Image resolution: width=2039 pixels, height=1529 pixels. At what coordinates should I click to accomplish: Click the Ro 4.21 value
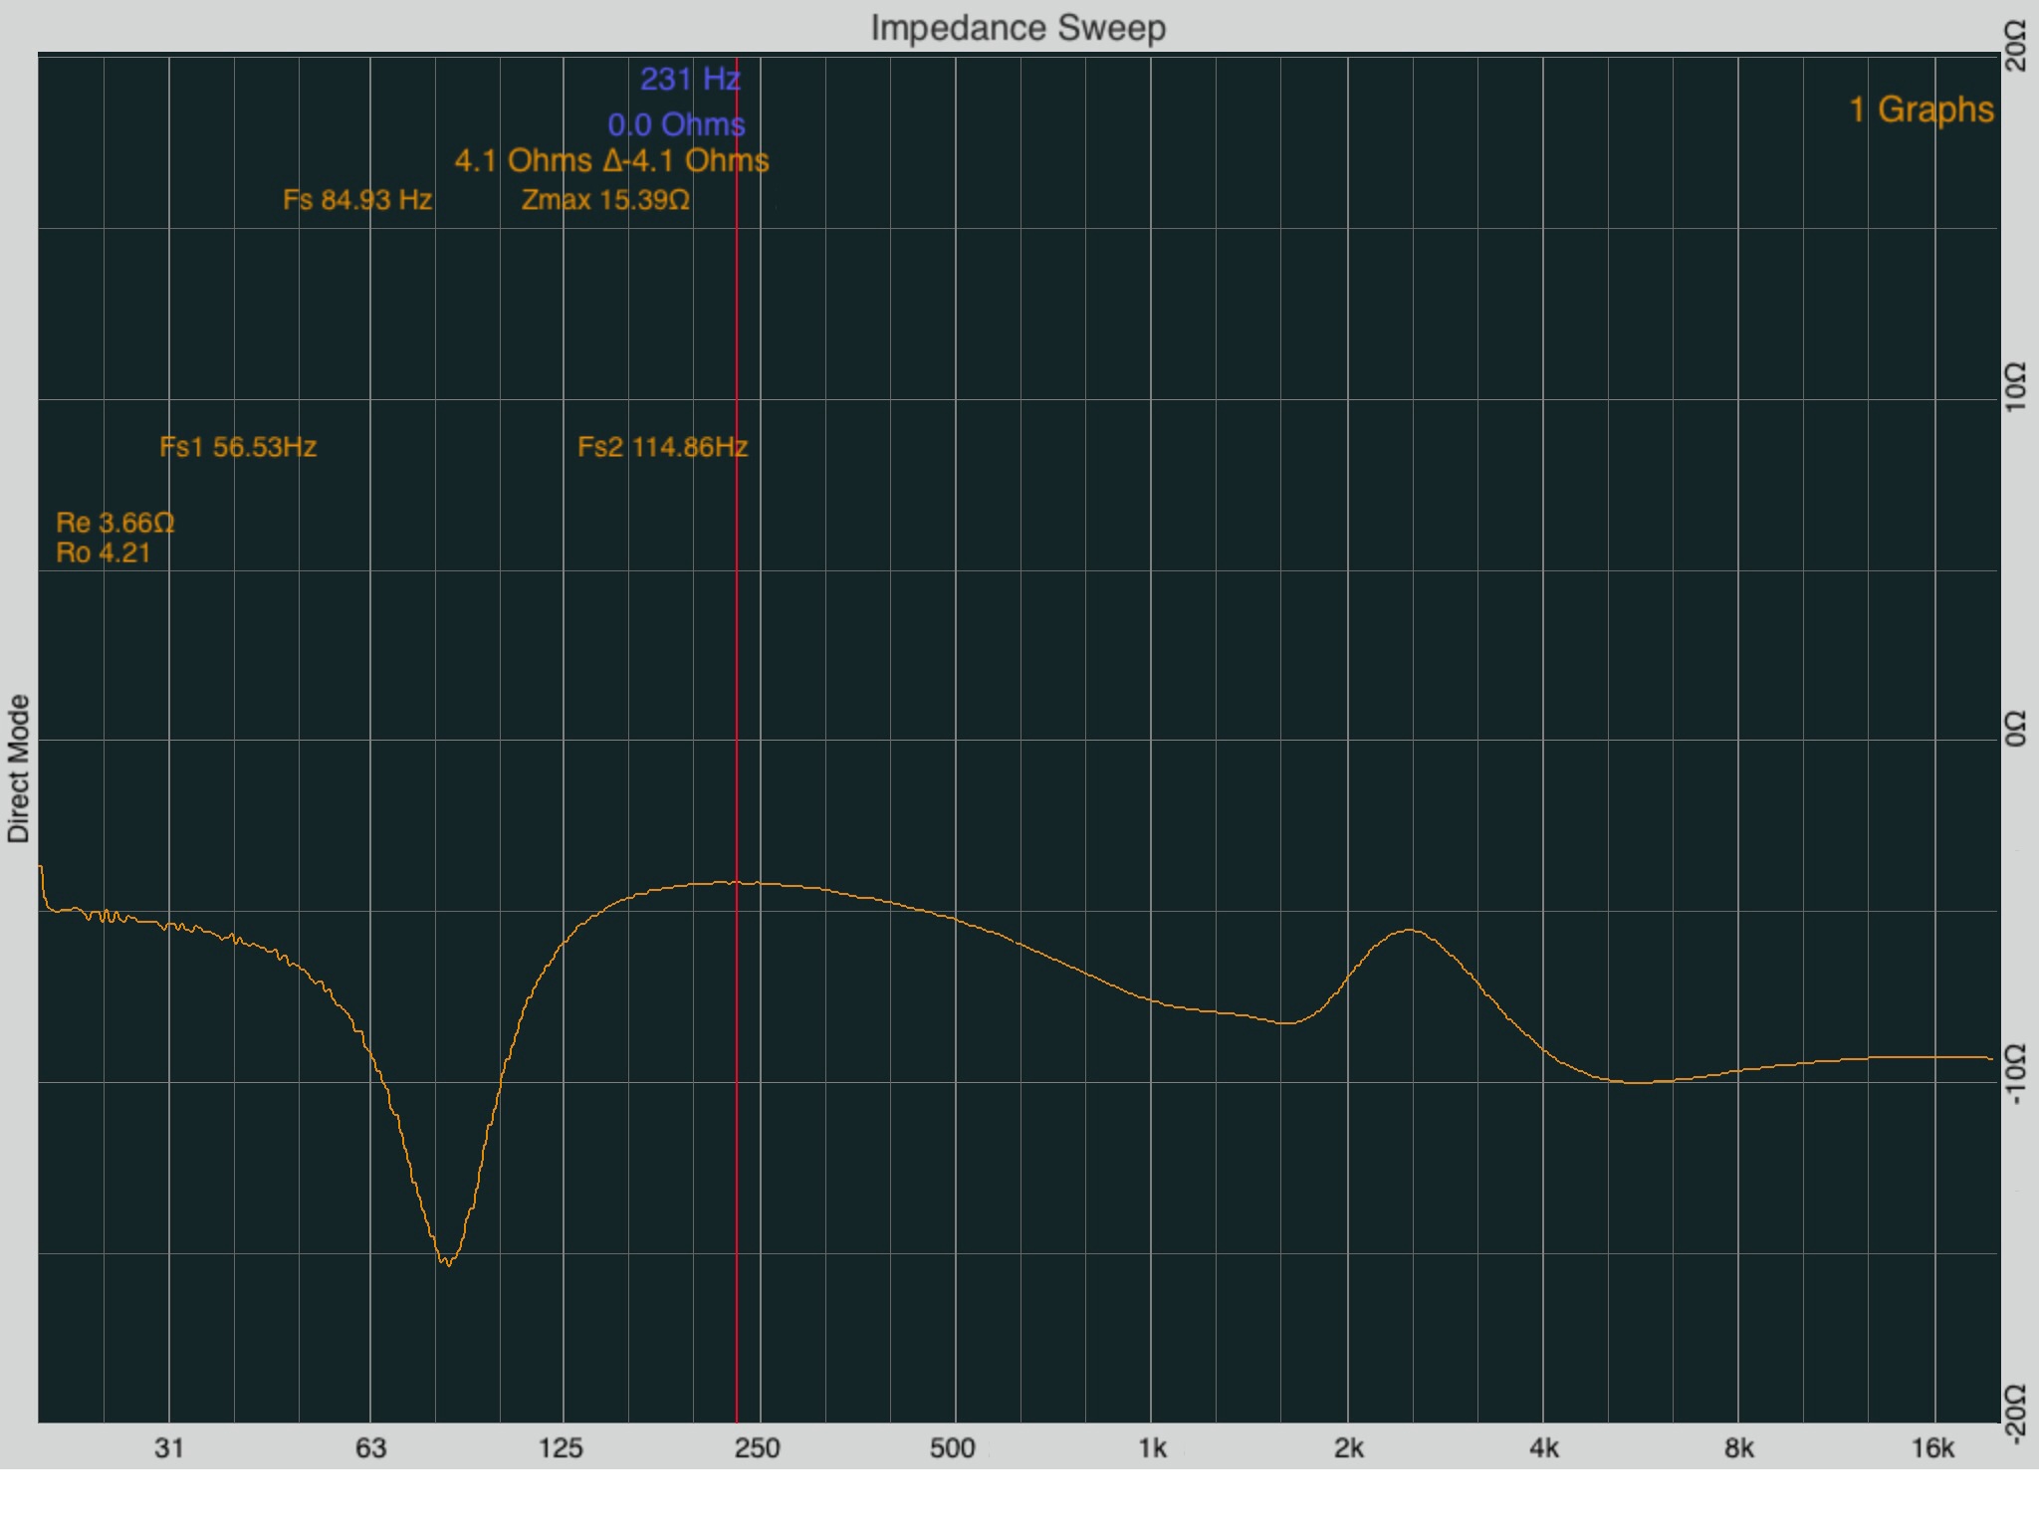(x=103, y=552)
